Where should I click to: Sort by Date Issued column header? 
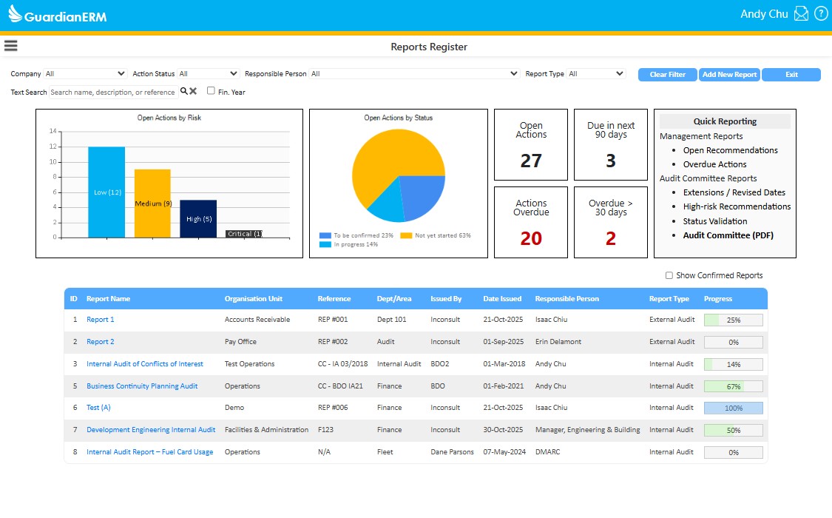click(x=501, y=299)
